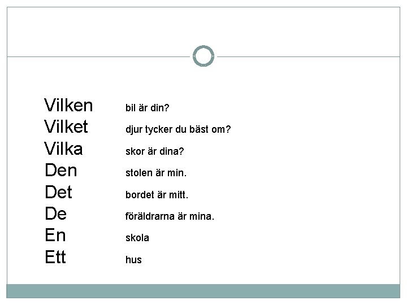Screen dimensions: 407x305
Task: Click the word 'Vilka'
Action: point(63,149)
